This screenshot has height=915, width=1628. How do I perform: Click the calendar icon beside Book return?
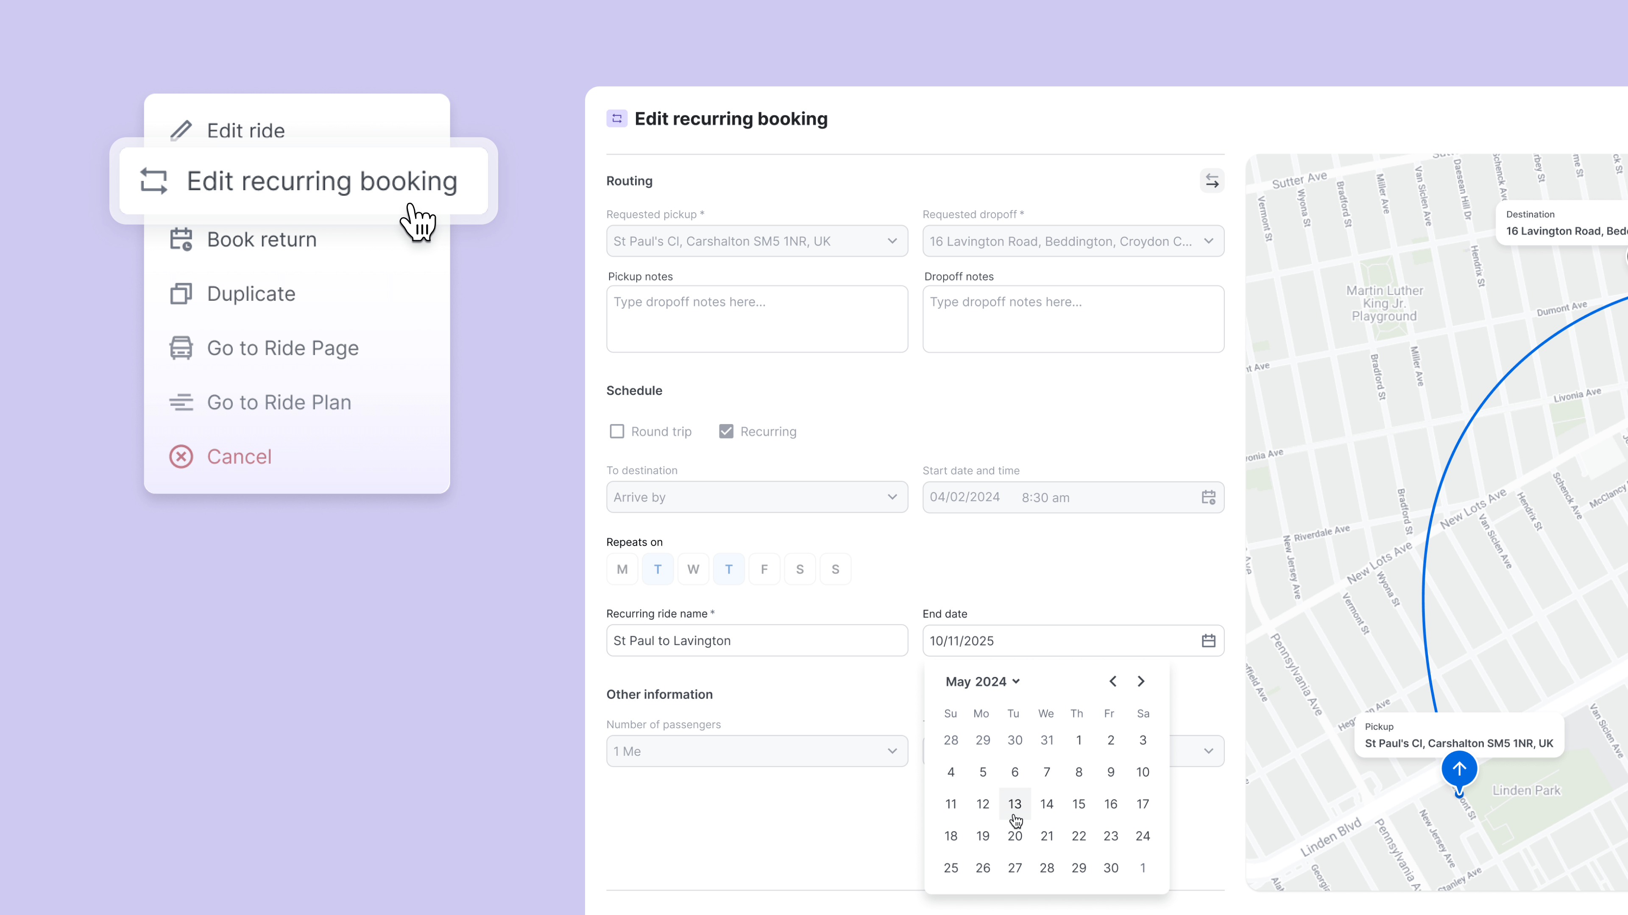tap(181, 239)
